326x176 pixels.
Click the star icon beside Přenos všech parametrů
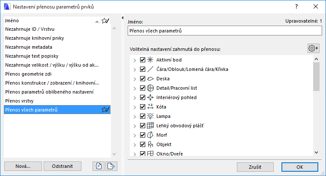[x=105, y=110]
